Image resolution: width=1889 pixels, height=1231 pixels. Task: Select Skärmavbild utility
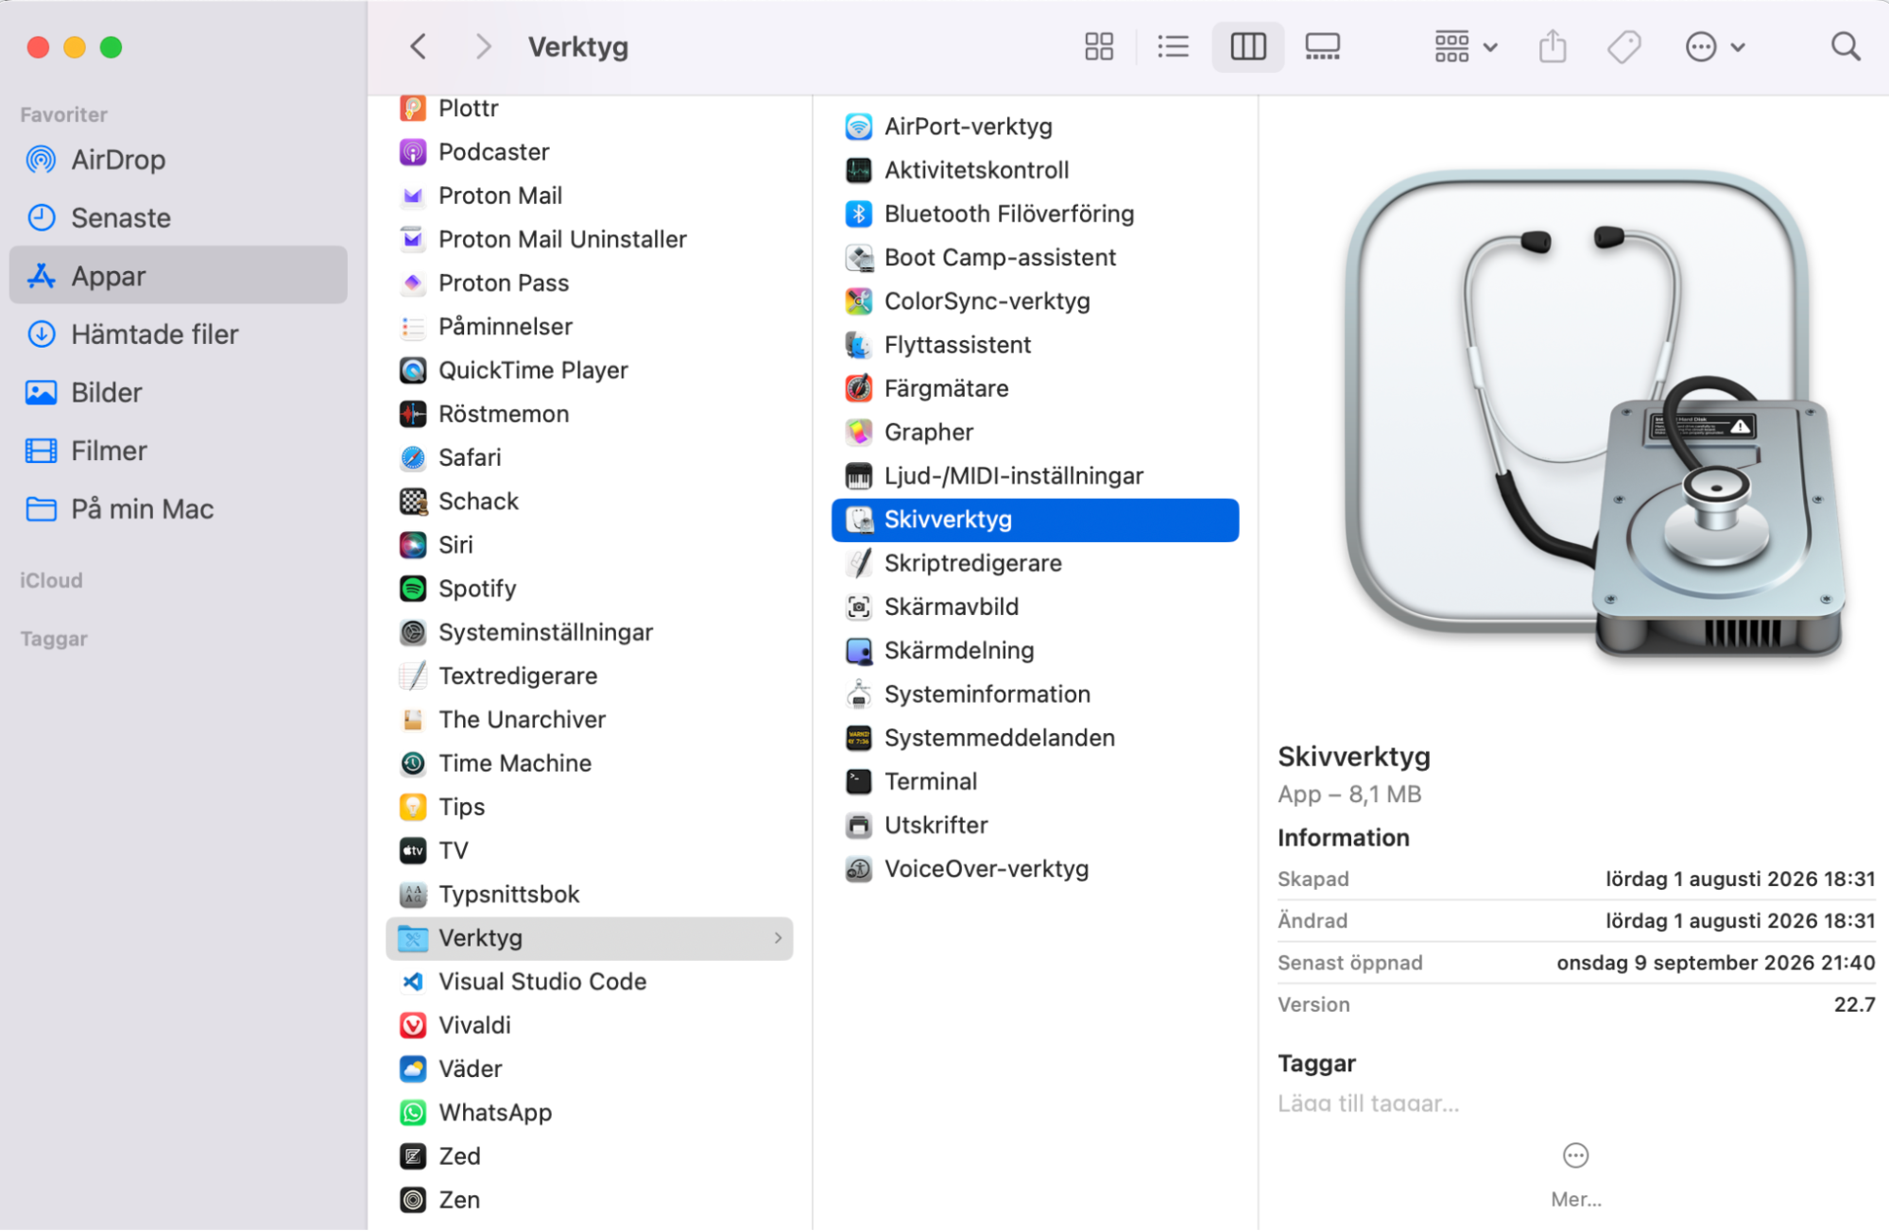click(x=1035, y=607)
